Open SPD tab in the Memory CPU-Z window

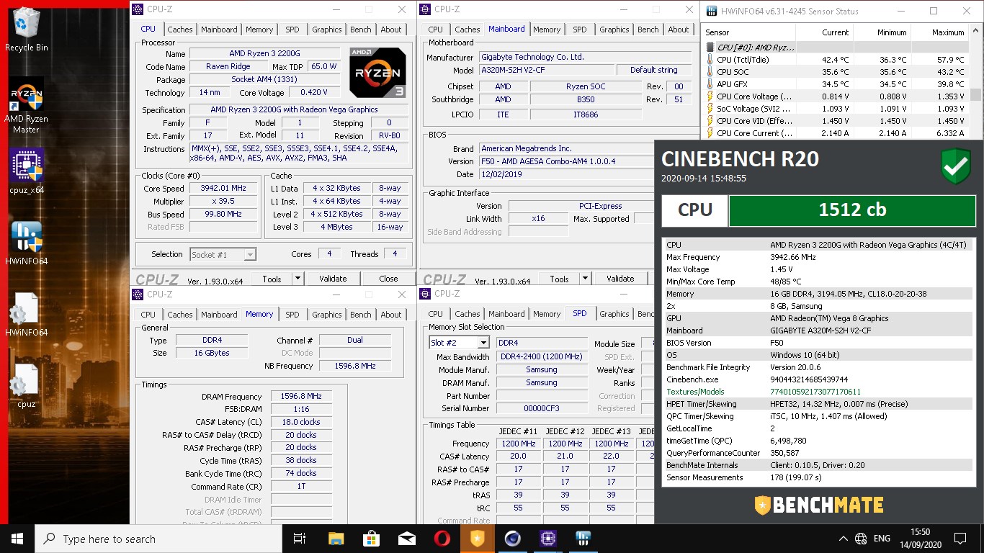point(292,315)
